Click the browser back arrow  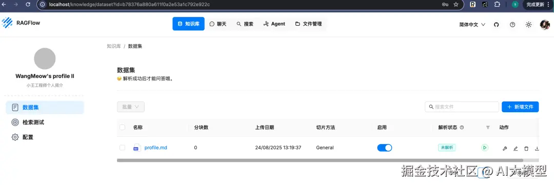[x=4, y=5]
